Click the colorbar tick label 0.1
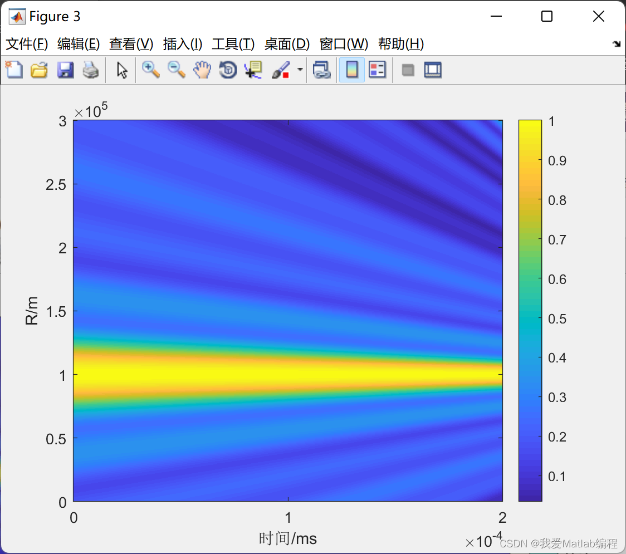Image resolution: width=626 pixels, height=554 pixels. click(557, 476)
